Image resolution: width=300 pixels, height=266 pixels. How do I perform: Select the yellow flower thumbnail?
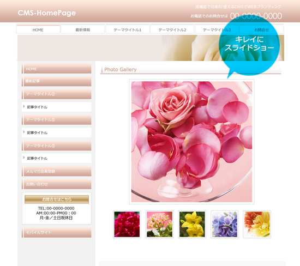pyautogui.click(x=192, y=224)
